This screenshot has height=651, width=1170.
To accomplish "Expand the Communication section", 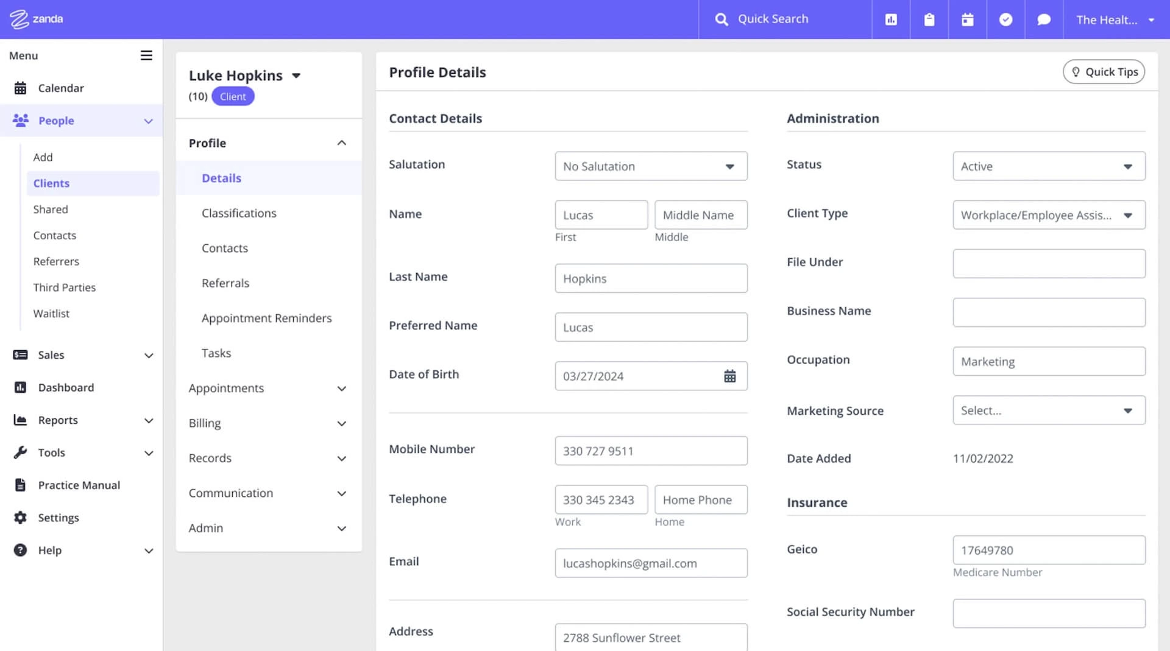I will [341, 494].
